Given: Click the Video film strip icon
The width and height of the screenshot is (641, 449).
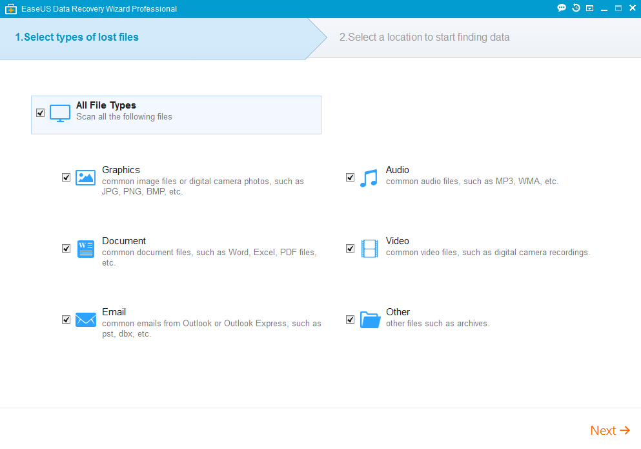Looking at the screenshot, I should (x=369, y=249).
